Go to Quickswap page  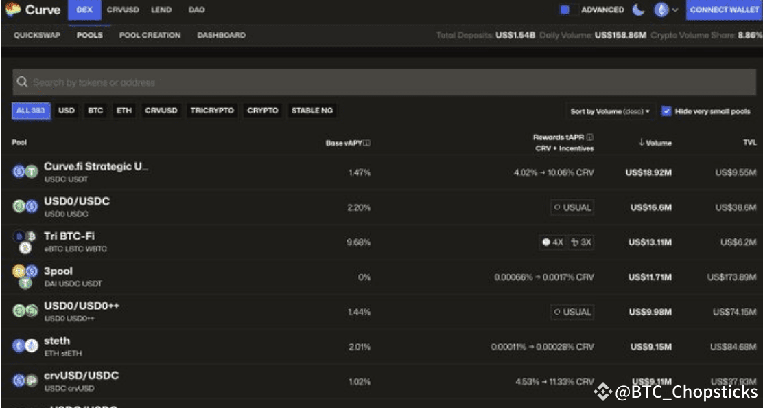37,35
